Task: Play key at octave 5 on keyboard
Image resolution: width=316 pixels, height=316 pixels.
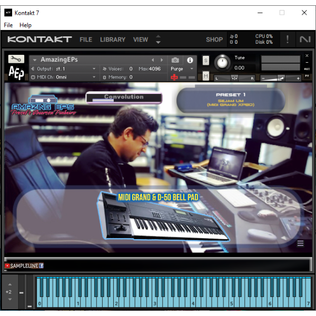Action: tap(232, 303)
